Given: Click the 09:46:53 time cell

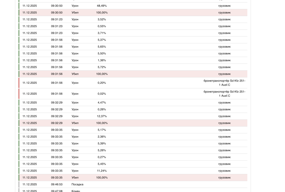Looking at the screenshot, I should pyautogui.click(x=57, y=184).
